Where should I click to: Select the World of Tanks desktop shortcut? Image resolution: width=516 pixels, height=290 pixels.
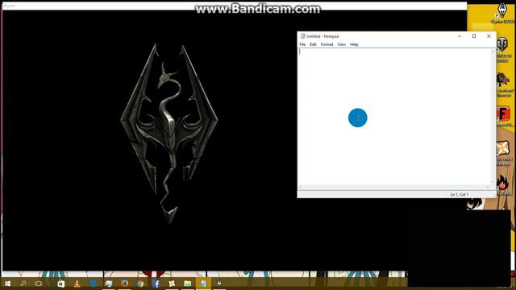pos(502,49)
